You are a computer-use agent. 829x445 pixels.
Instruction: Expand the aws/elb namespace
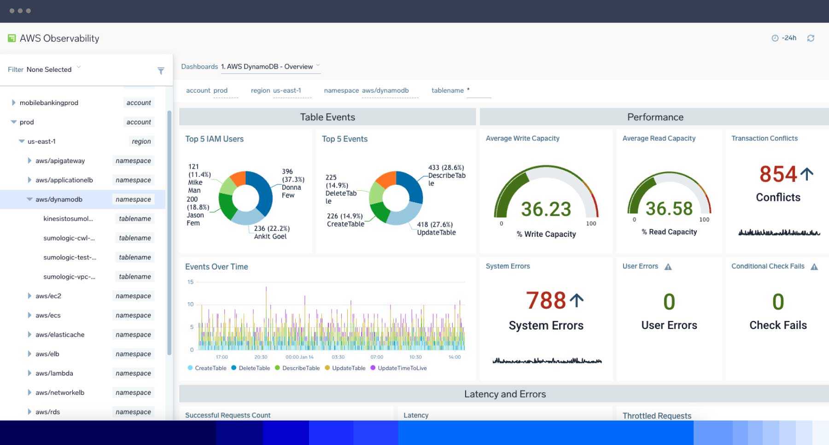coord(29,354)
